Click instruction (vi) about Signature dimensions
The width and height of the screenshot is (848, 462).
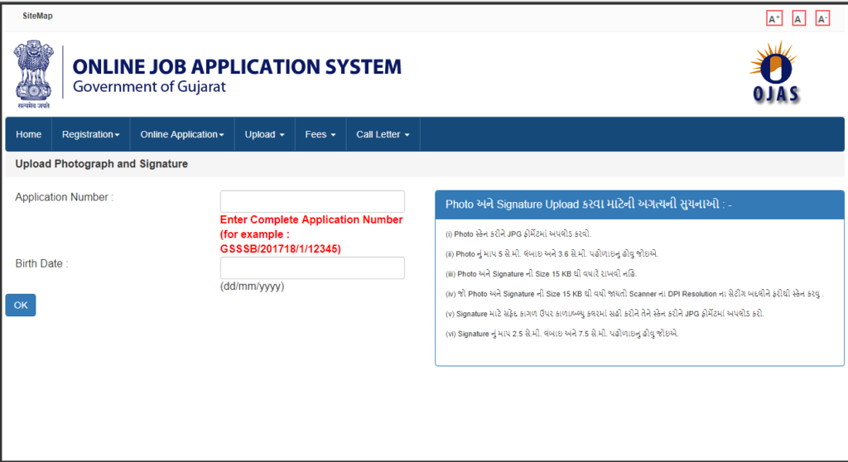coord(562,334)
